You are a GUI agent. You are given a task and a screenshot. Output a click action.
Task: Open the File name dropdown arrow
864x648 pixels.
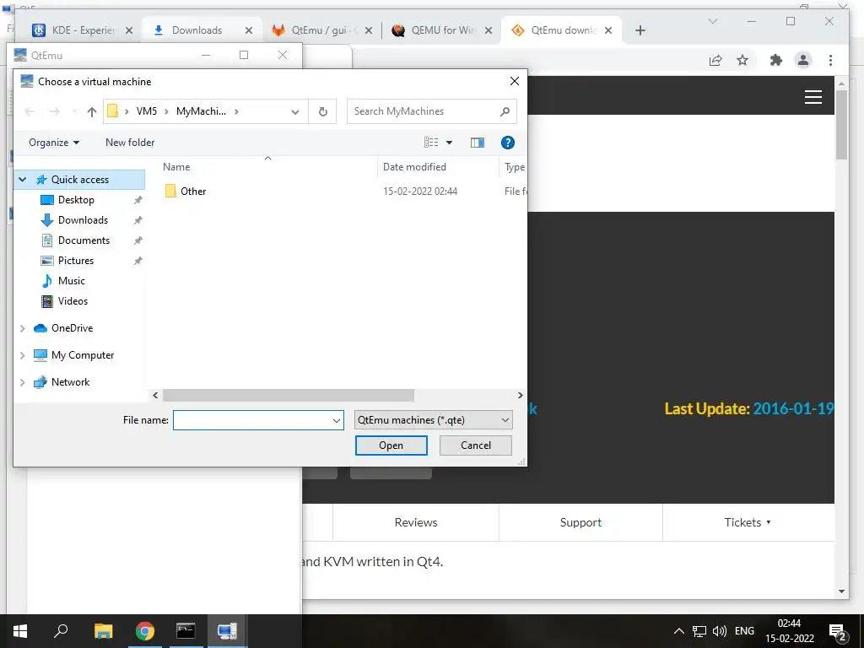[336, 420]
